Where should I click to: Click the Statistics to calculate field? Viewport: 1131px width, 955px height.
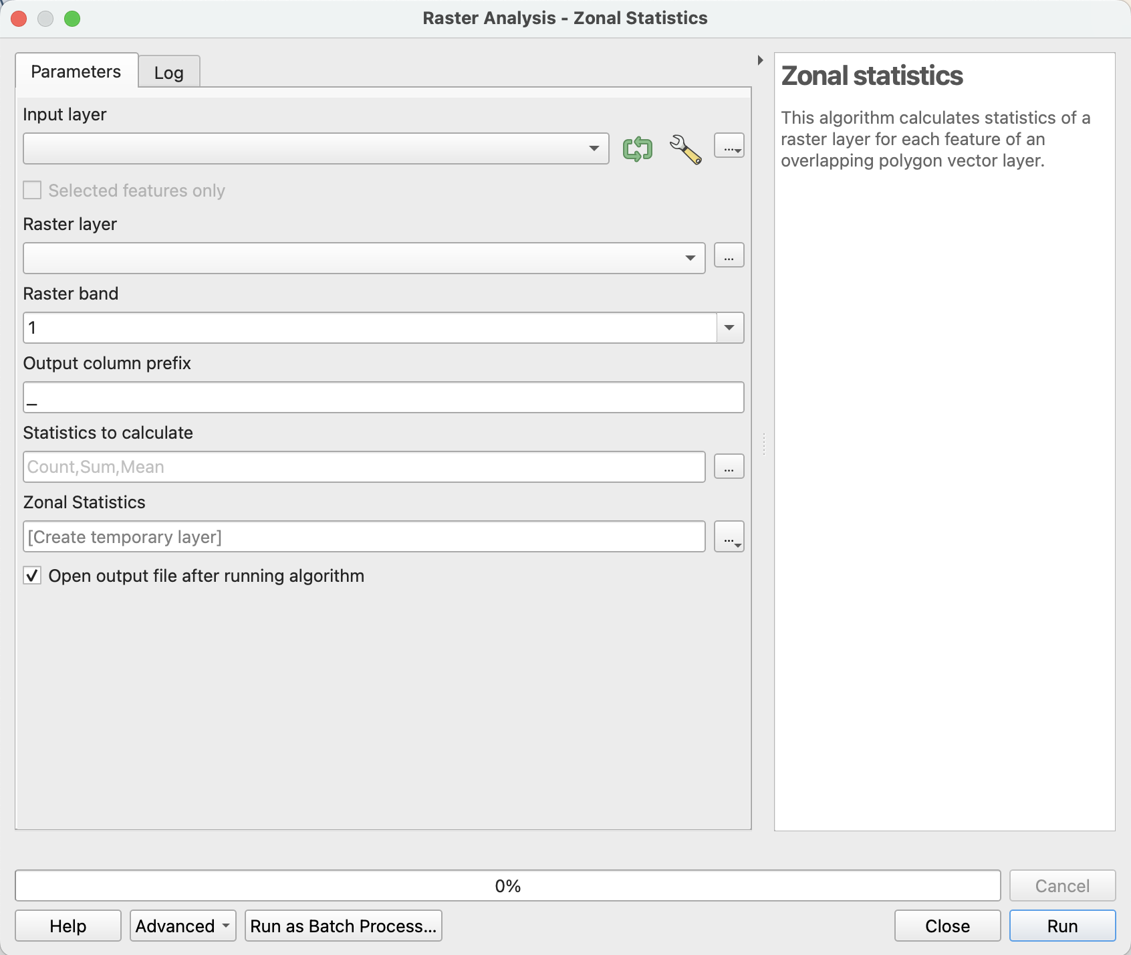(x=364, y=467)
